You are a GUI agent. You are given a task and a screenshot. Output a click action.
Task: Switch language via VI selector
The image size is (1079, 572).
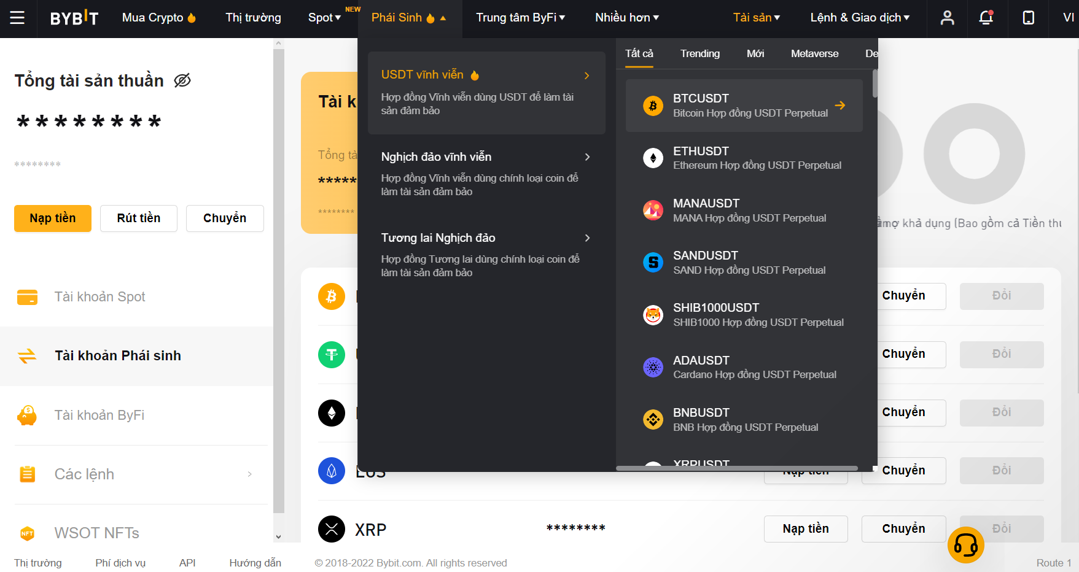point(1068,18)
